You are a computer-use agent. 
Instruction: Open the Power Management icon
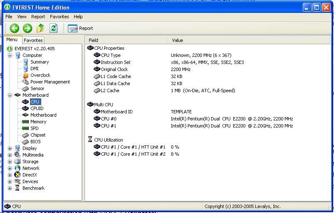[25, 82]
